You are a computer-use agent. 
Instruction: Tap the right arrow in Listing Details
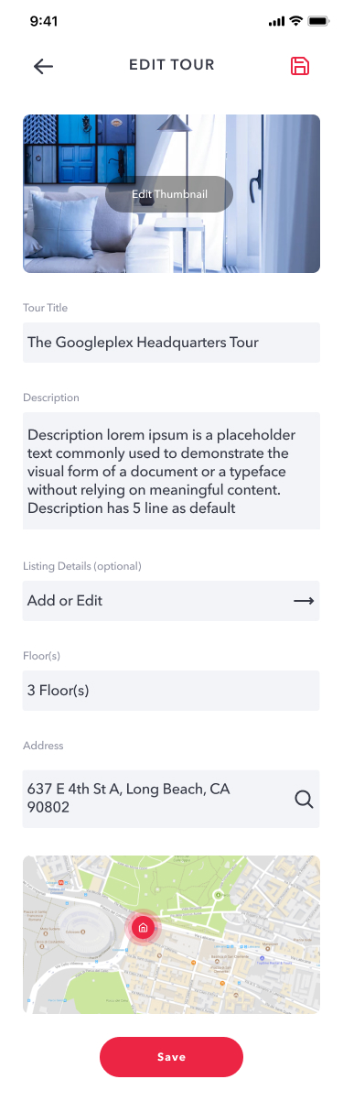click(304, 601)
